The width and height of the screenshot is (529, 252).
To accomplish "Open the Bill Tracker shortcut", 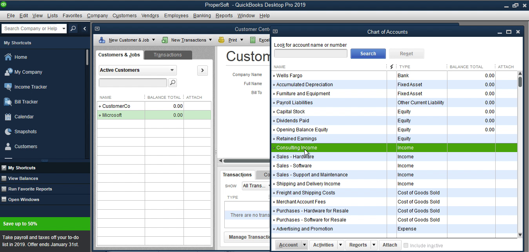I will [x=26, y=102].
